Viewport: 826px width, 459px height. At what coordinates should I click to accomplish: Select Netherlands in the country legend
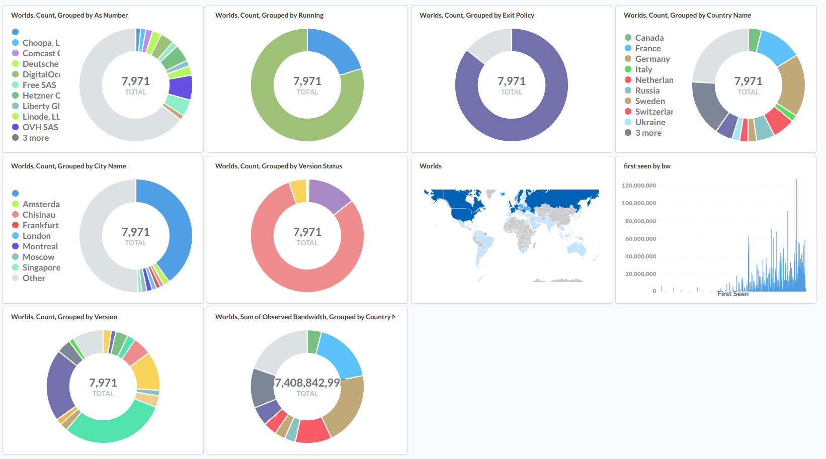pyautogui.click(x=649, y=80)
